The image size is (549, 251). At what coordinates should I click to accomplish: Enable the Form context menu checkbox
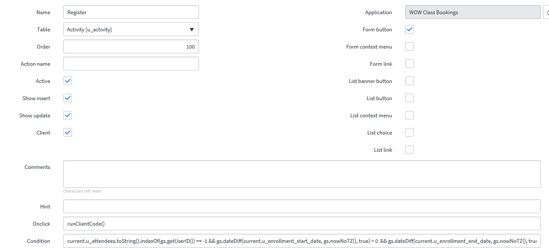tap(409, 46)
